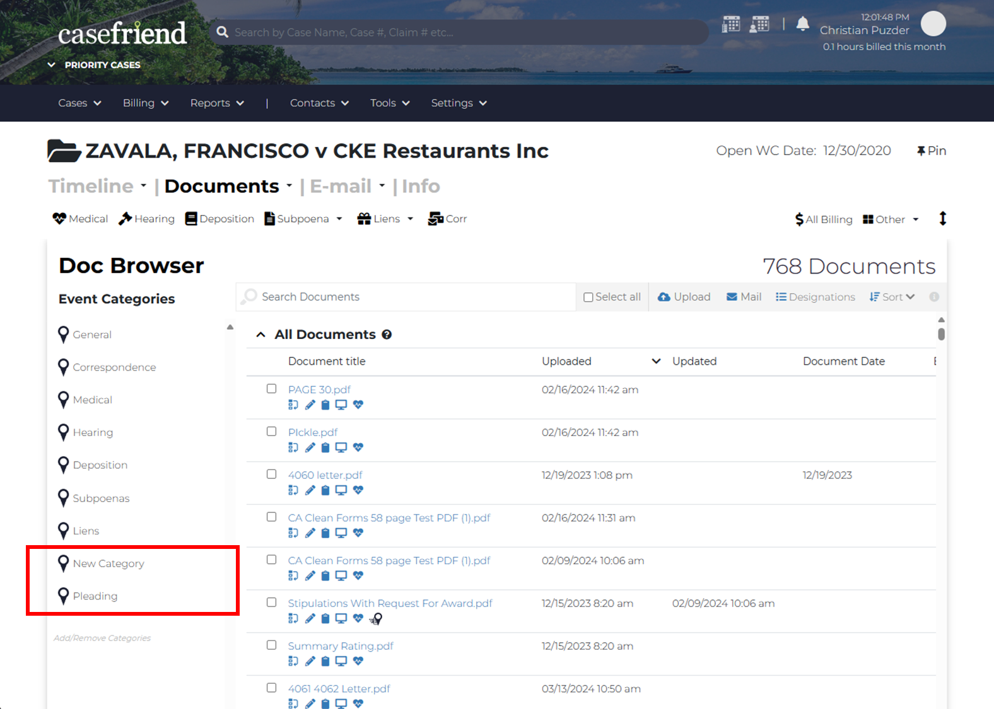Click the help question mark beside All Documents
Screen dimensions: 994x709
coord(387,335)
